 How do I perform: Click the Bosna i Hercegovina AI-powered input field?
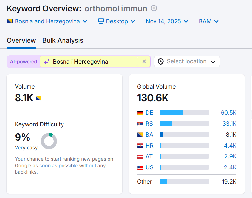click(x=95, y=62)
